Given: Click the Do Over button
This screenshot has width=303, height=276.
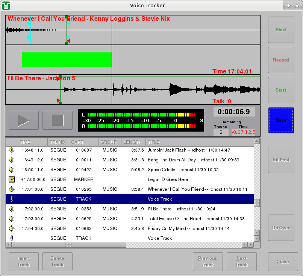Looking at the screenshot, I should pyautogui.click(x=281, y=228).
